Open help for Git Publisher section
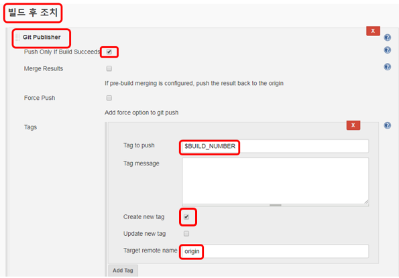 388,38
